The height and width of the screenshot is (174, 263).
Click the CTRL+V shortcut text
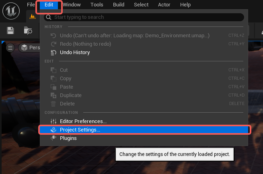coord(236,87)
